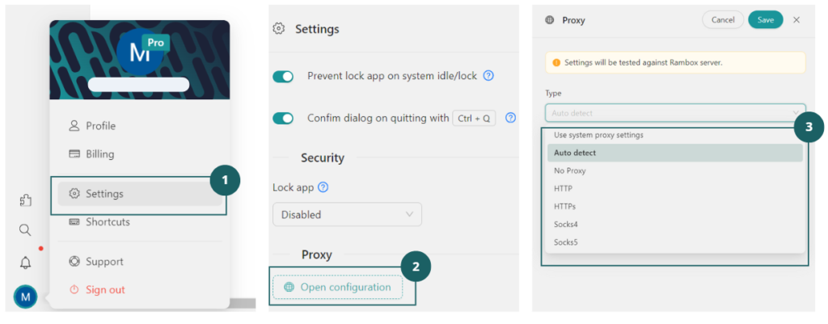828x324 pixels.
Task: Click Sign out in profile menu
Action: 104,289
